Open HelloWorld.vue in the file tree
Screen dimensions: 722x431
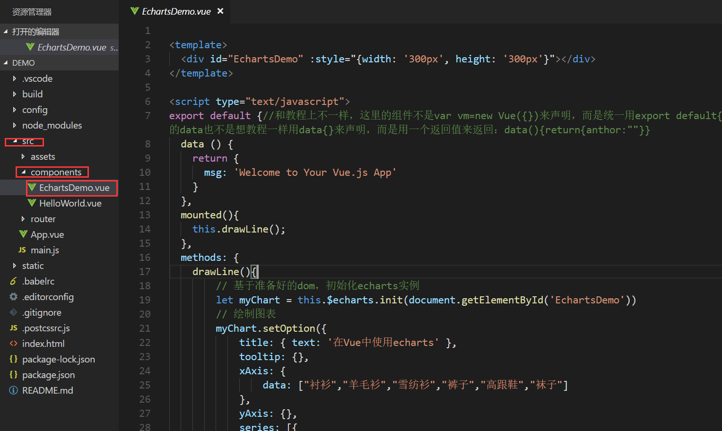tap(70, 203)
